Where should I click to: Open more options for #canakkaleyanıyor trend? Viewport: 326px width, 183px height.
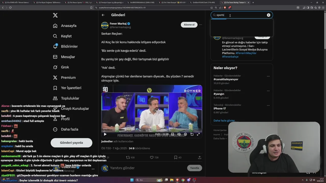[x=268, y=76]
